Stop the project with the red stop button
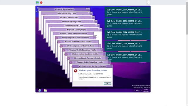 click(x=41, y=3)
